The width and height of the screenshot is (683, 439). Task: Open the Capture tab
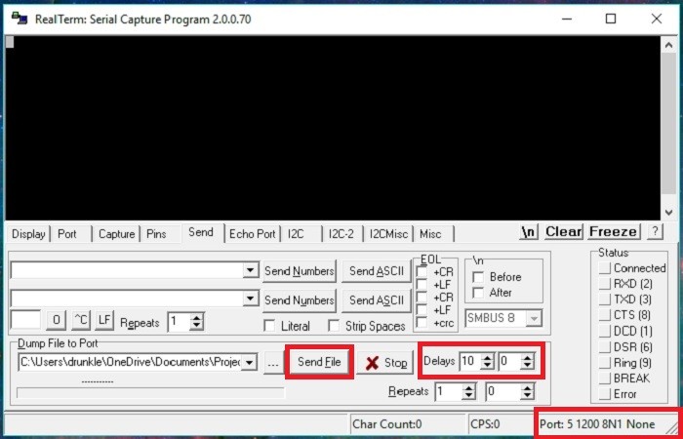[116, 234]
